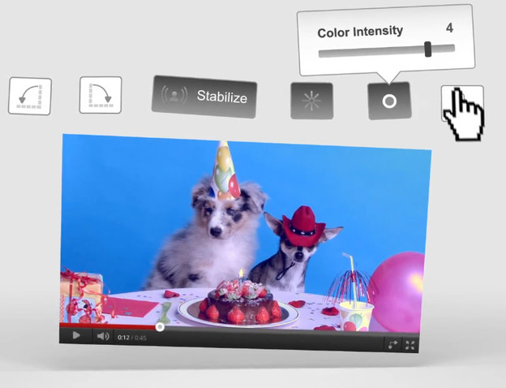Click the Color Intensity value 4
This screenshot has width=506, height=388.
pyautogui.click(x=449, y=28)
